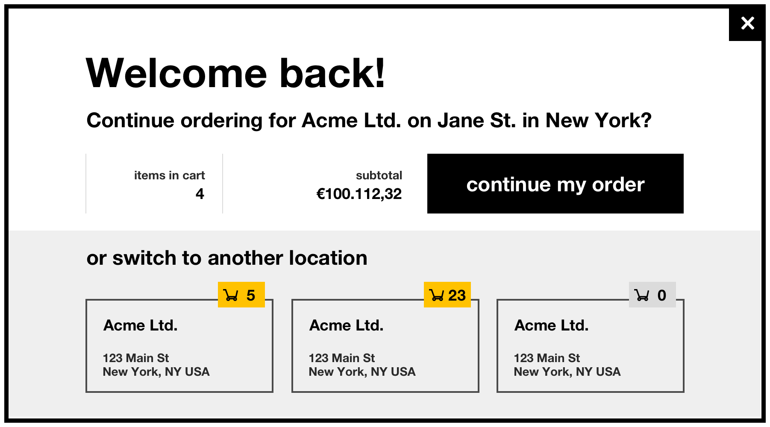
Task: Close the Welcome back dialog
Action: [747, 23]
